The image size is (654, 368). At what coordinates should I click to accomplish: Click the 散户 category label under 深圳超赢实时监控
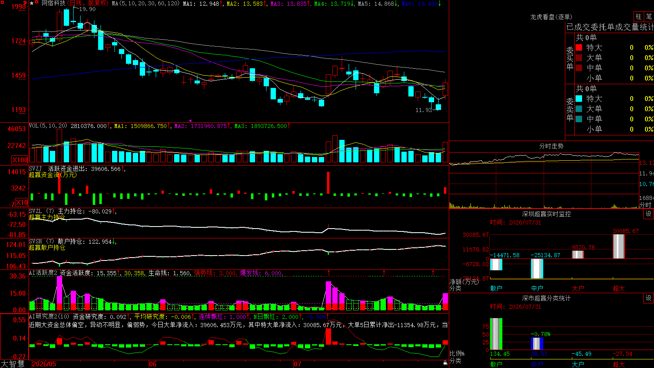click(496, 288)
